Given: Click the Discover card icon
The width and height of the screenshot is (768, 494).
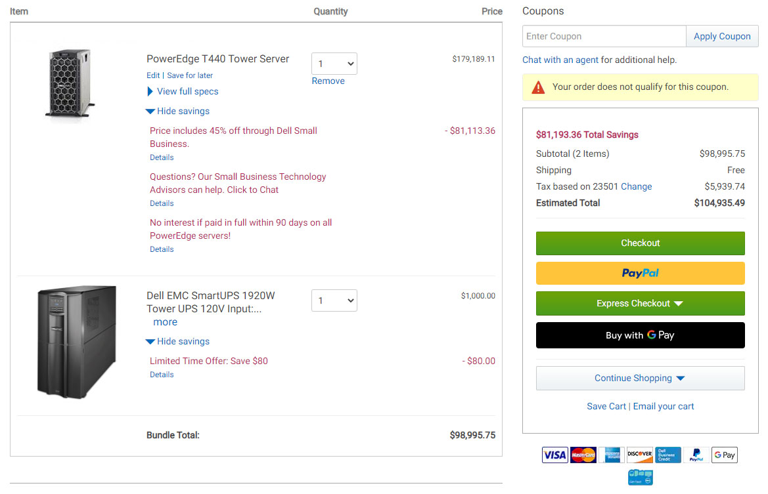Looking at the screenshot, I should (x=640, y=455).
